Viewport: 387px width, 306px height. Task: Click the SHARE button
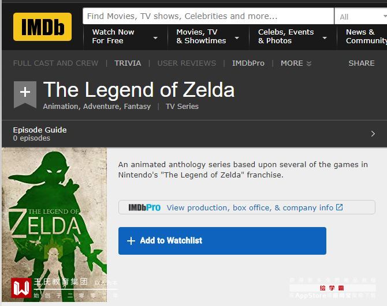click(362, 63)
